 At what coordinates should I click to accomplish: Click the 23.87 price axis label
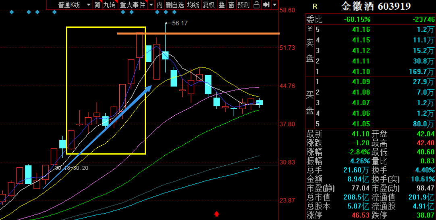[x=288, y=200]
